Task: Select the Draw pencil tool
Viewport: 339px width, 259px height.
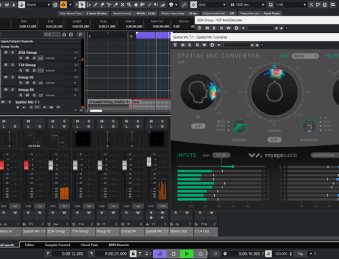Action: (96, 5)
